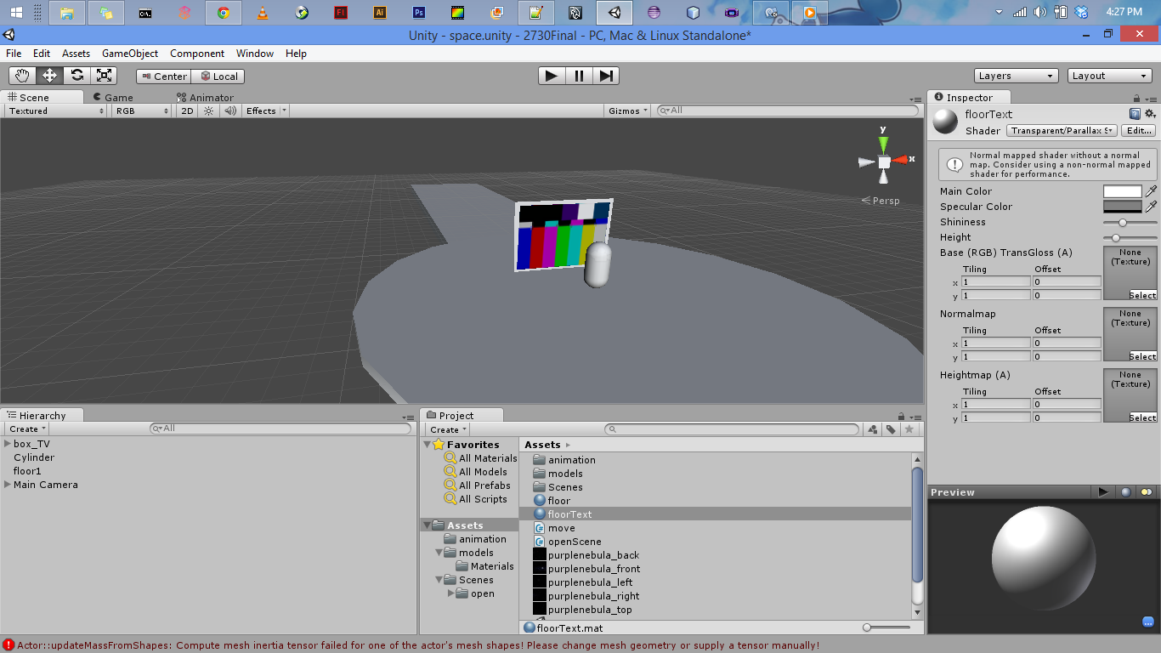1161x653 pixels.
Task: Select the Move tool
Action: 49,75
